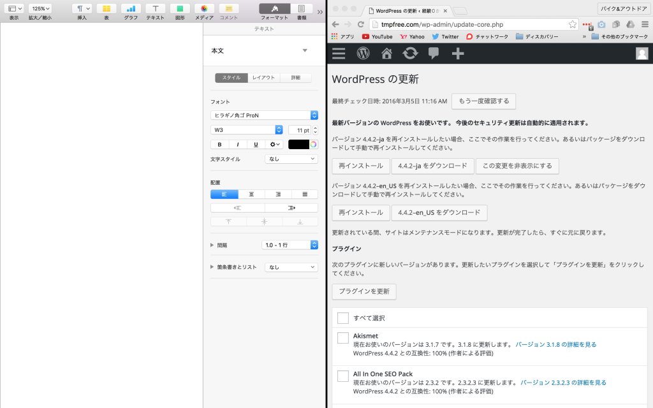The image size is (653, 408).
Task: Show more Pages toolbar items chevron
Action: [x=320, y=11]
